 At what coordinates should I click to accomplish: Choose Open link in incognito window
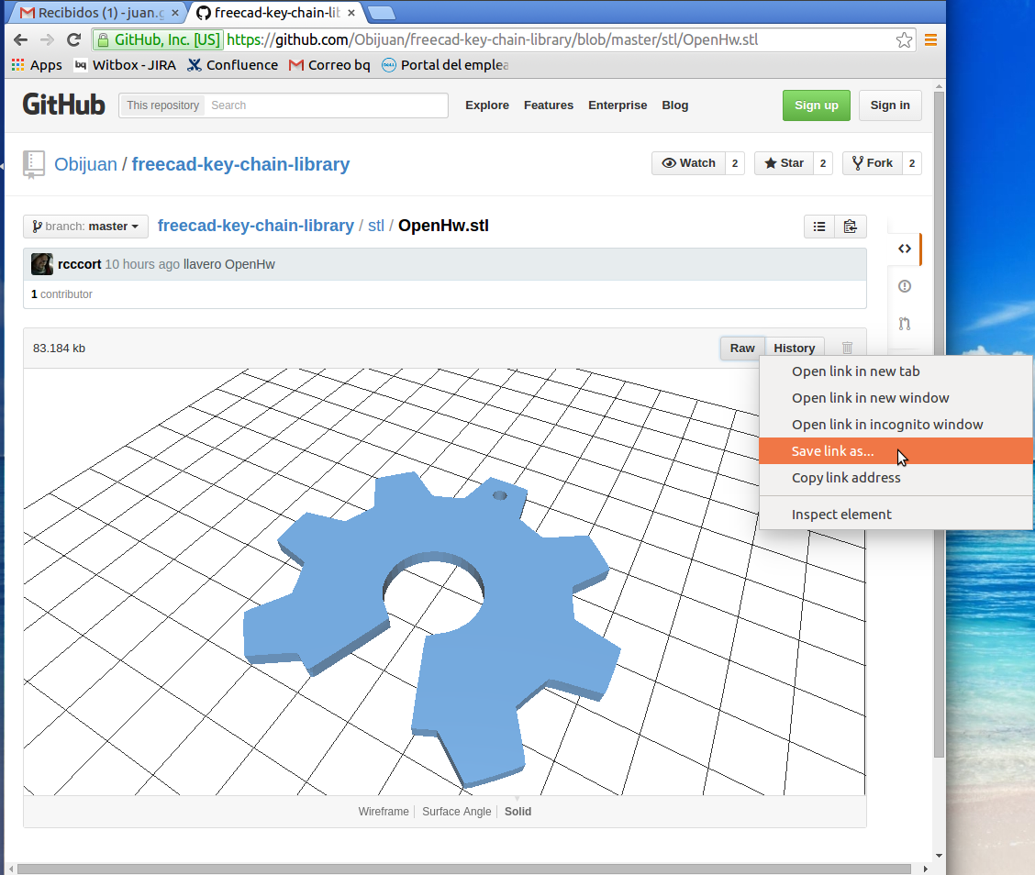896,425
